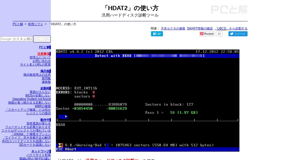Open sidebar link 掲示板使用上の注意
305x160 pixels.
[x=37, y=75]
